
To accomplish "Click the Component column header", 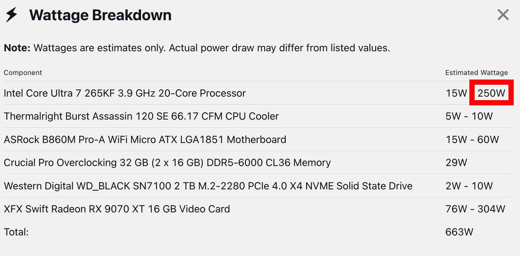I will click(x=23, y=73).
